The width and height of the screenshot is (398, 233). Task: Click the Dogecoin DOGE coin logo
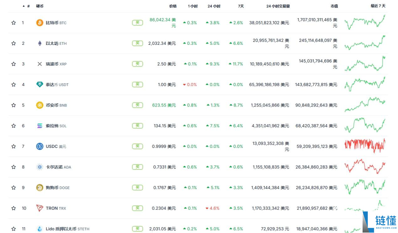click(x=40, y=188)
